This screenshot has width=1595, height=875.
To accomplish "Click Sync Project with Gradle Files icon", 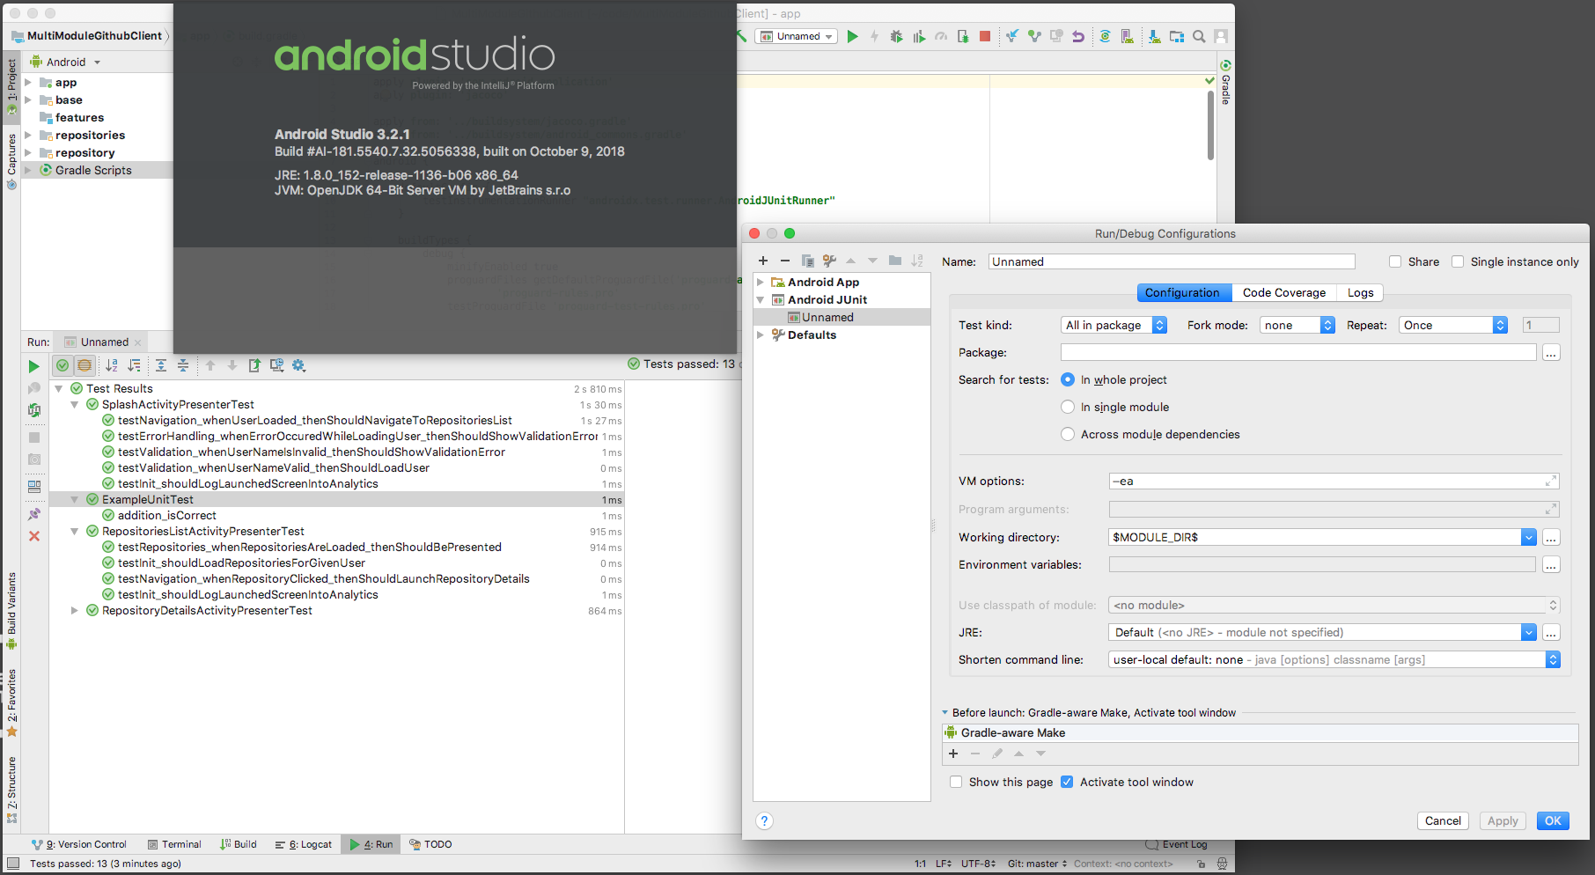I will point(1105,37).
